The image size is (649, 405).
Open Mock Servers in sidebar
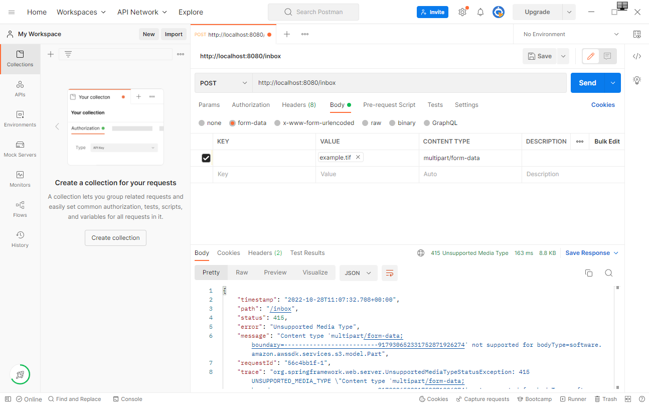click(20, 149)
